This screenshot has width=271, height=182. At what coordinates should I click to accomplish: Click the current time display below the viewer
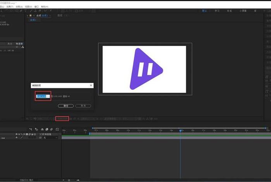(62, 119)
